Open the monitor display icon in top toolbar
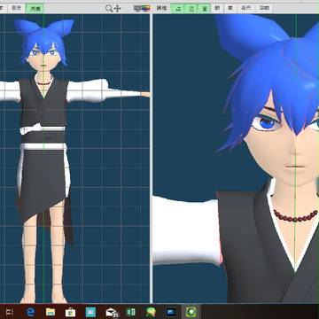The width and height of the screenshot is (319, 319). click(x=137, y=8)
